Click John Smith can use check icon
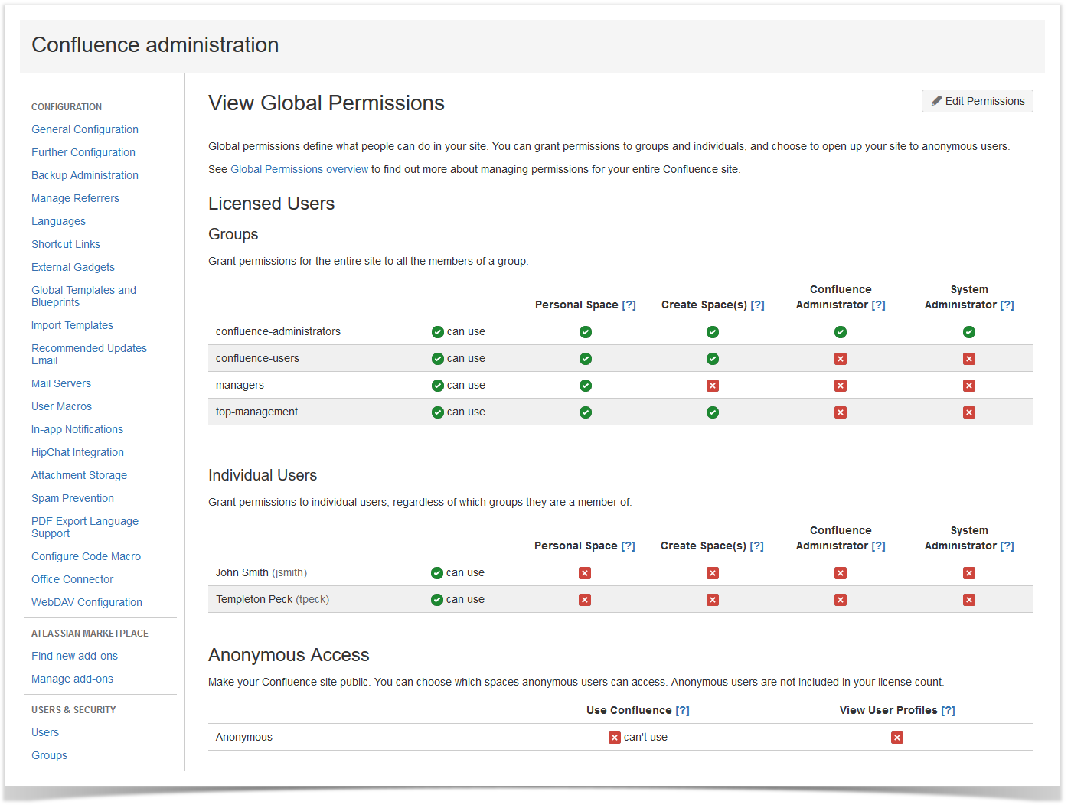The height and width of the screenshot is (808, 1071). click(436, 573)
